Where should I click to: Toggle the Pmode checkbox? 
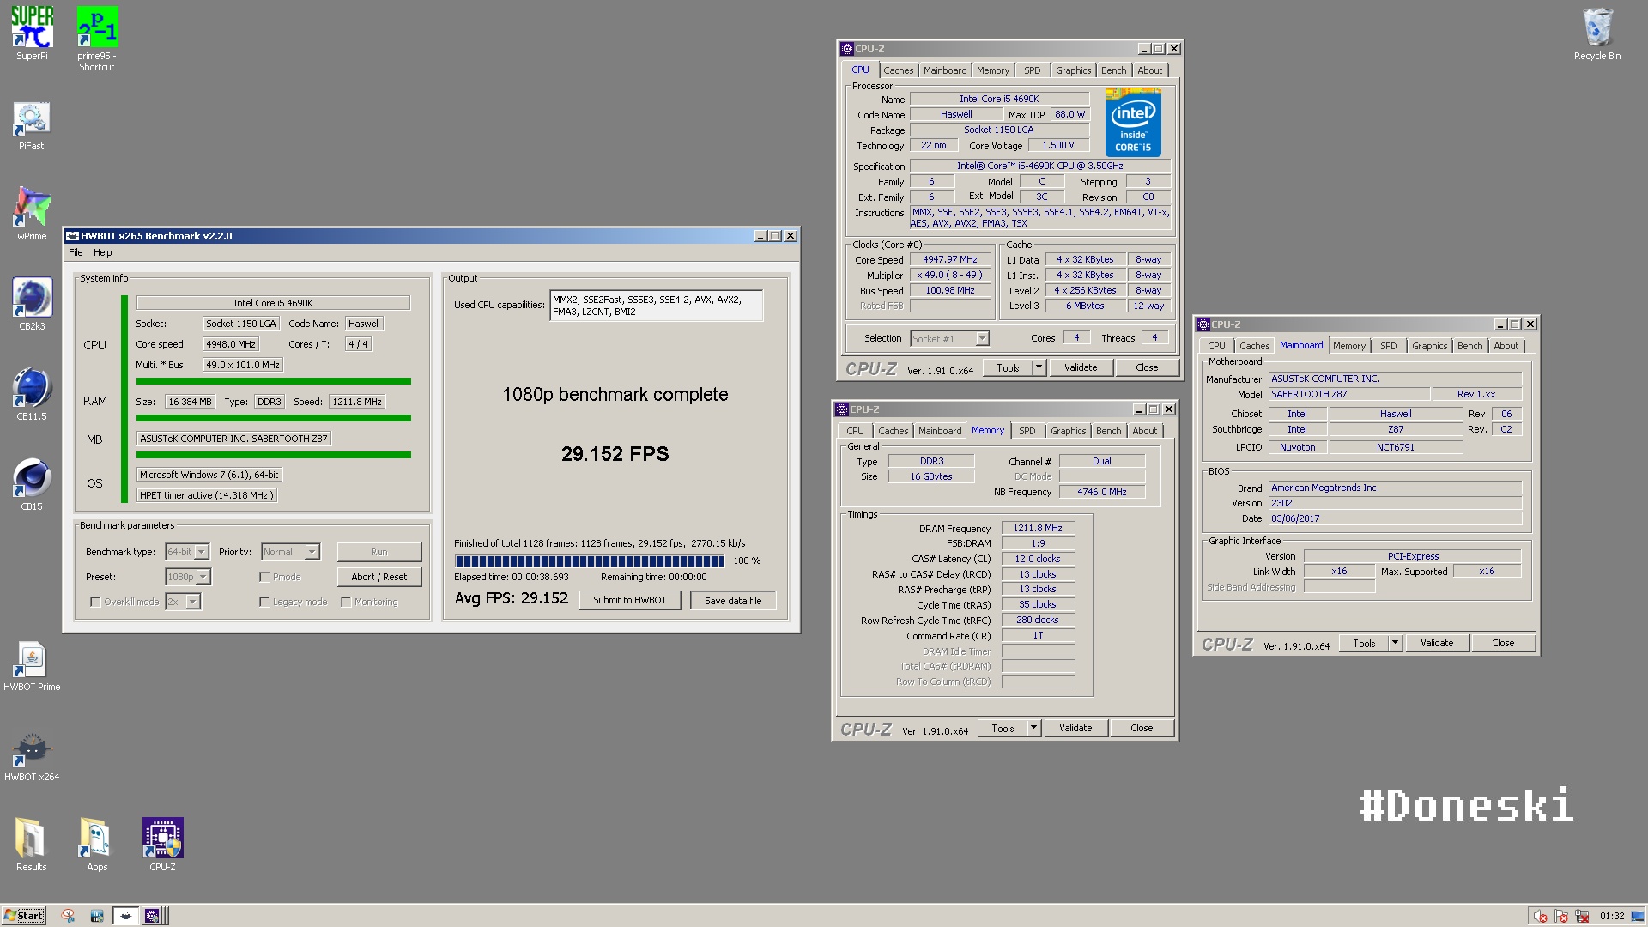[x=264, y=577]
